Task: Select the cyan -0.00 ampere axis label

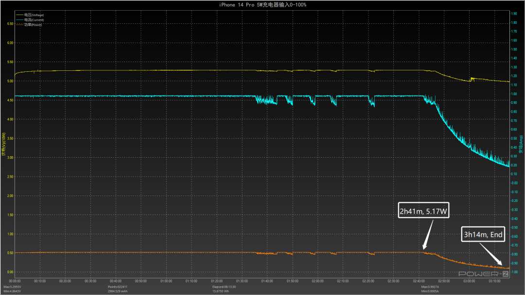Action: pos(514,183)
